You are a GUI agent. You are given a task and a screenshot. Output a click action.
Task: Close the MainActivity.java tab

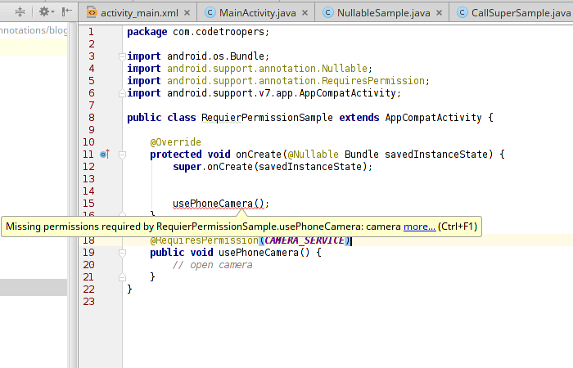[305, 13]
